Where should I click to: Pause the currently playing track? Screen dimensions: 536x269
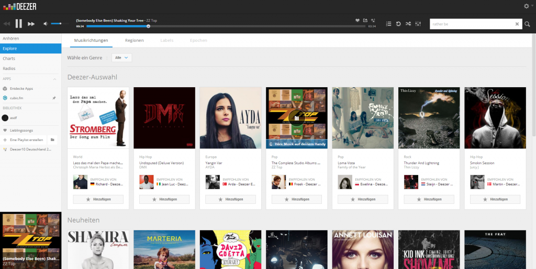(x=18, y=24)
